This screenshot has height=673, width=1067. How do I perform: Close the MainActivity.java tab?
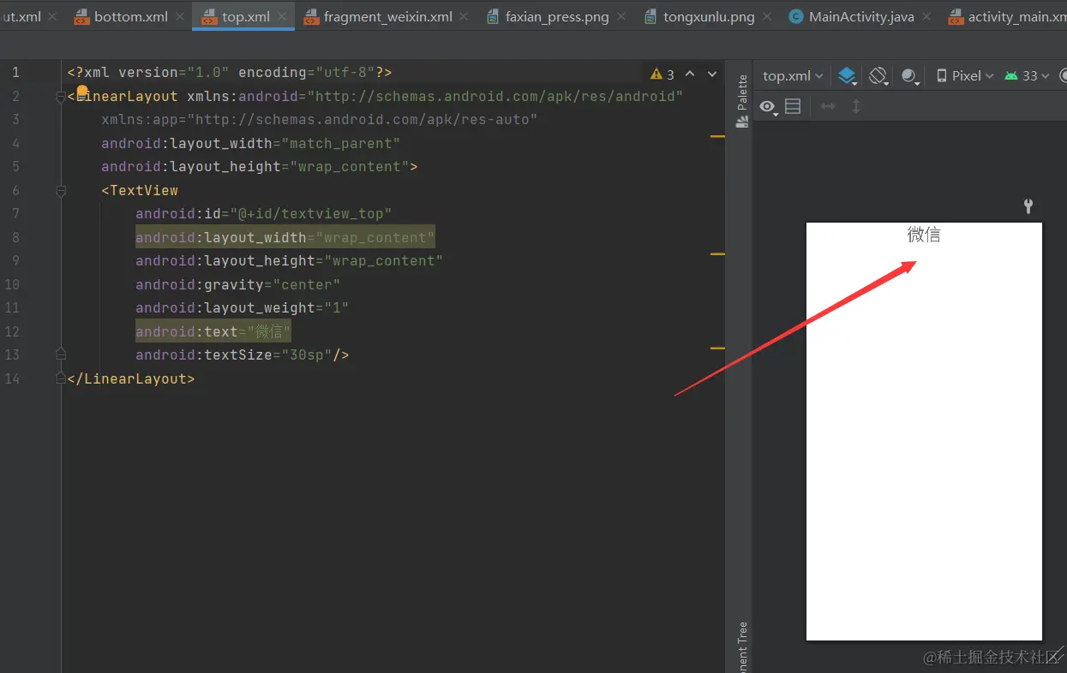point(927,16)
